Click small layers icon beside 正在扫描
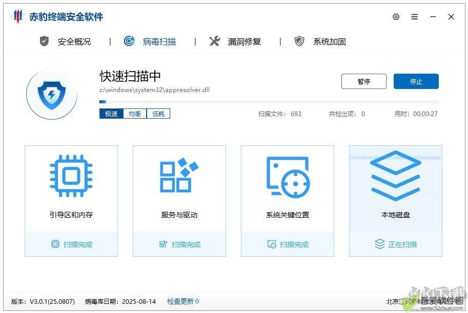Image resolution: width=468 pixels, height=313 pixels. 380,244
